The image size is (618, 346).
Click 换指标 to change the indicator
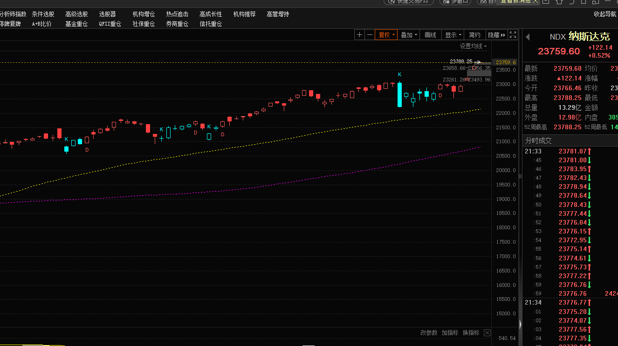(x=471, y=333)
